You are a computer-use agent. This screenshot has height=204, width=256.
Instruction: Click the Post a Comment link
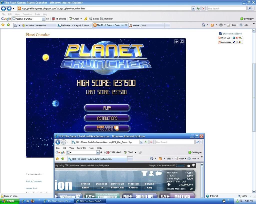(x=34, y=182)
